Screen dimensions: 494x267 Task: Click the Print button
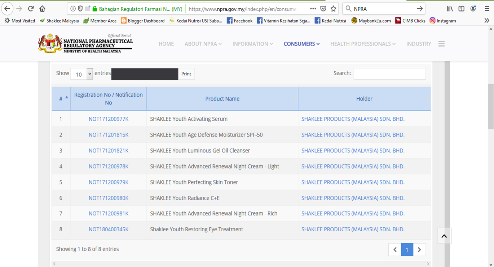(186, 74)
